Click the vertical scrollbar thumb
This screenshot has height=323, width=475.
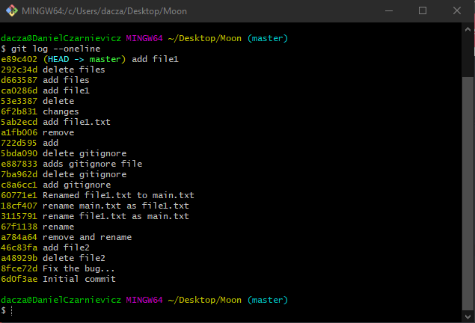468,194
